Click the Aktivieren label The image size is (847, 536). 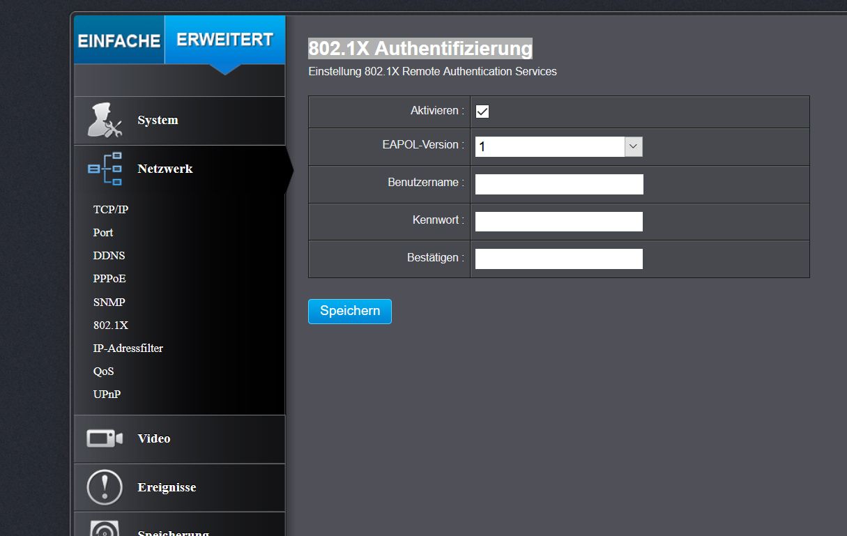click(x=437, y=111)
